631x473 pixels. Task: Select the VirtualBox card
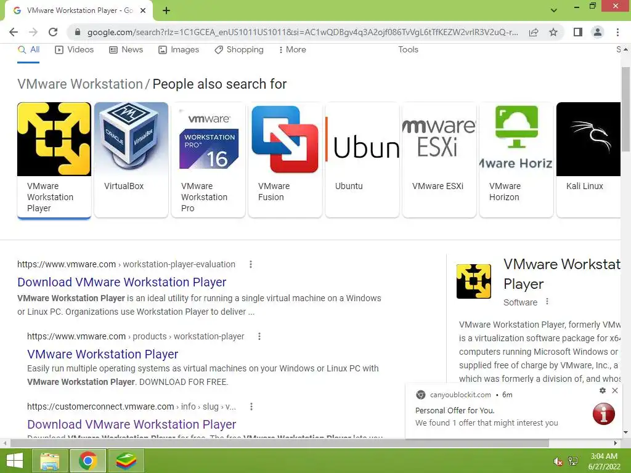click(131, 160)
